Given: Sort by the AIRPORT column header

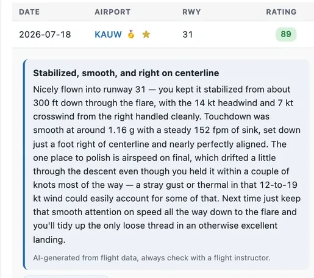Looking at the screenshot, I should tap(112, 12).
